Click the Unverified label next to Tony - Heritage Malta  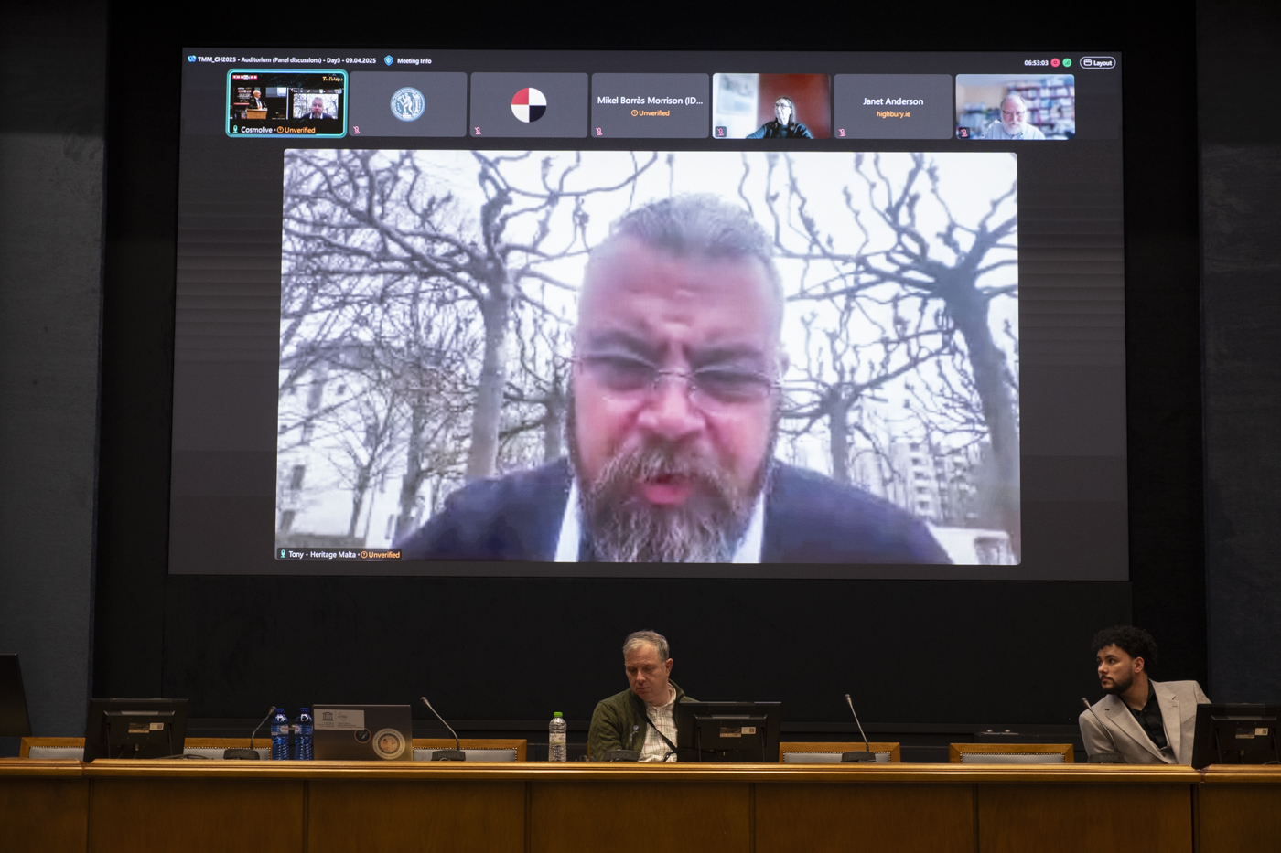click(382, 555)
